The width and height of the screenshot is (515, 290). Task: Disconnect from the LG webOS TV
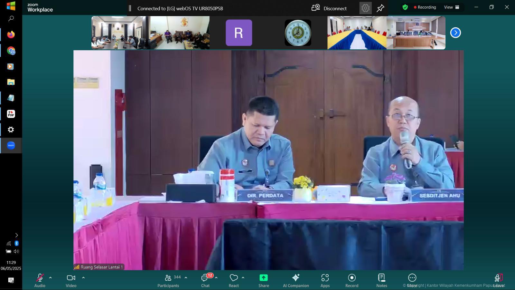pyautogui.click(x=329, y=8)
